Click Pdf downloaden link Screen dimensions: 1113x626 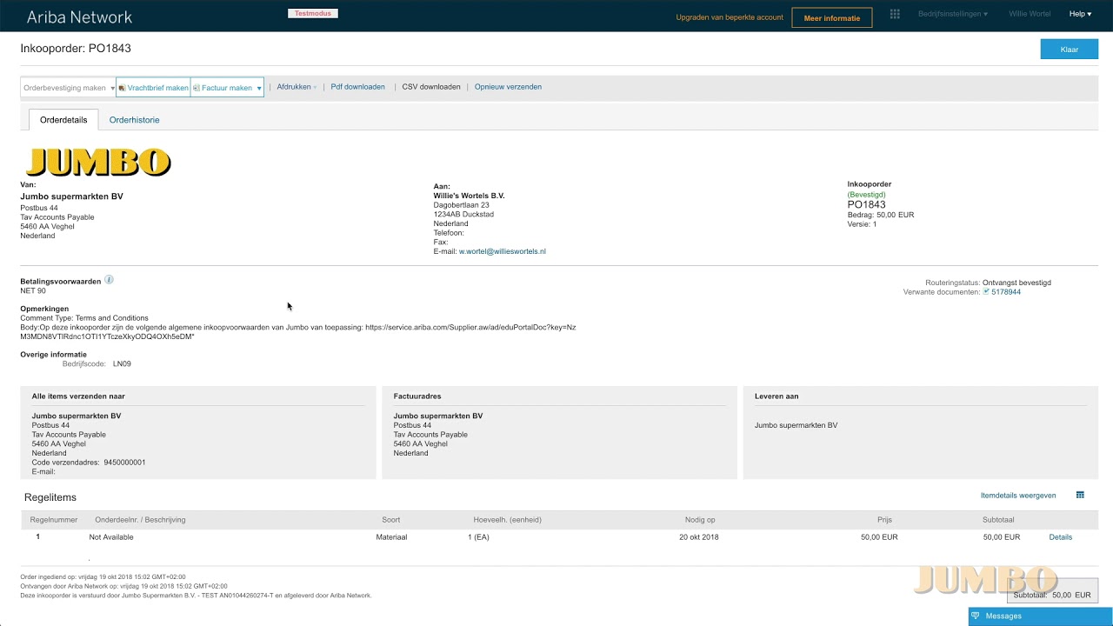(x=357, y=87)
